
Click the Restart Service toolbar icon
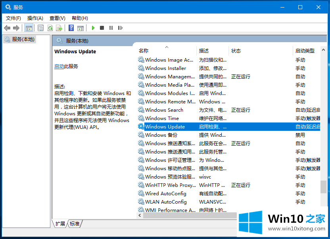119,28
